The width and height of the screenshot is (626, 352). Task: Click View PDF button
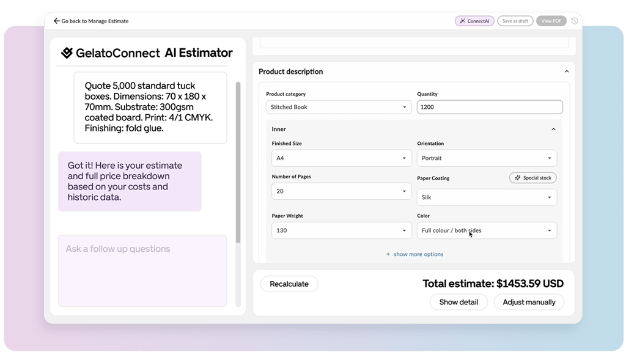click(551, 21)
